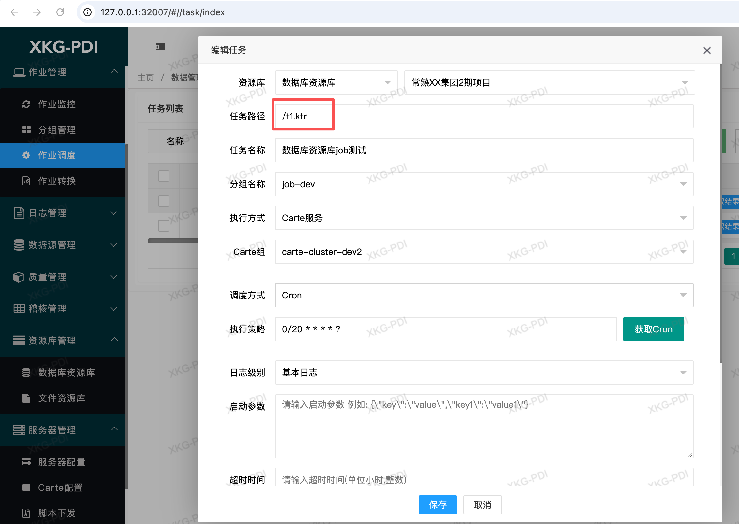
Task: Reload the page with the browser refresh icon
Action: pyautogui.click(x=60, y=12)
